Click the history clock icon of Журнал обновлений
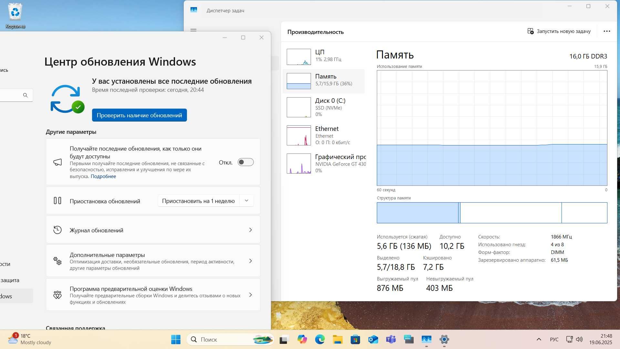 57,230
